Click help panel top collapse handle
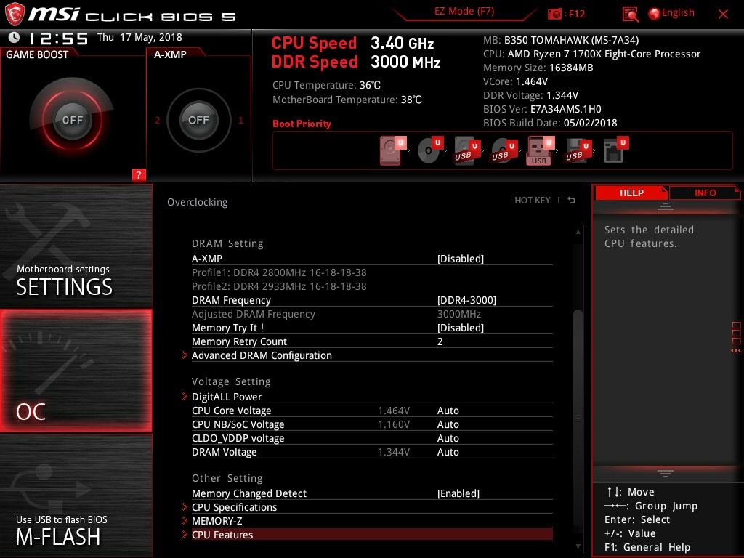 pos(666,206)
